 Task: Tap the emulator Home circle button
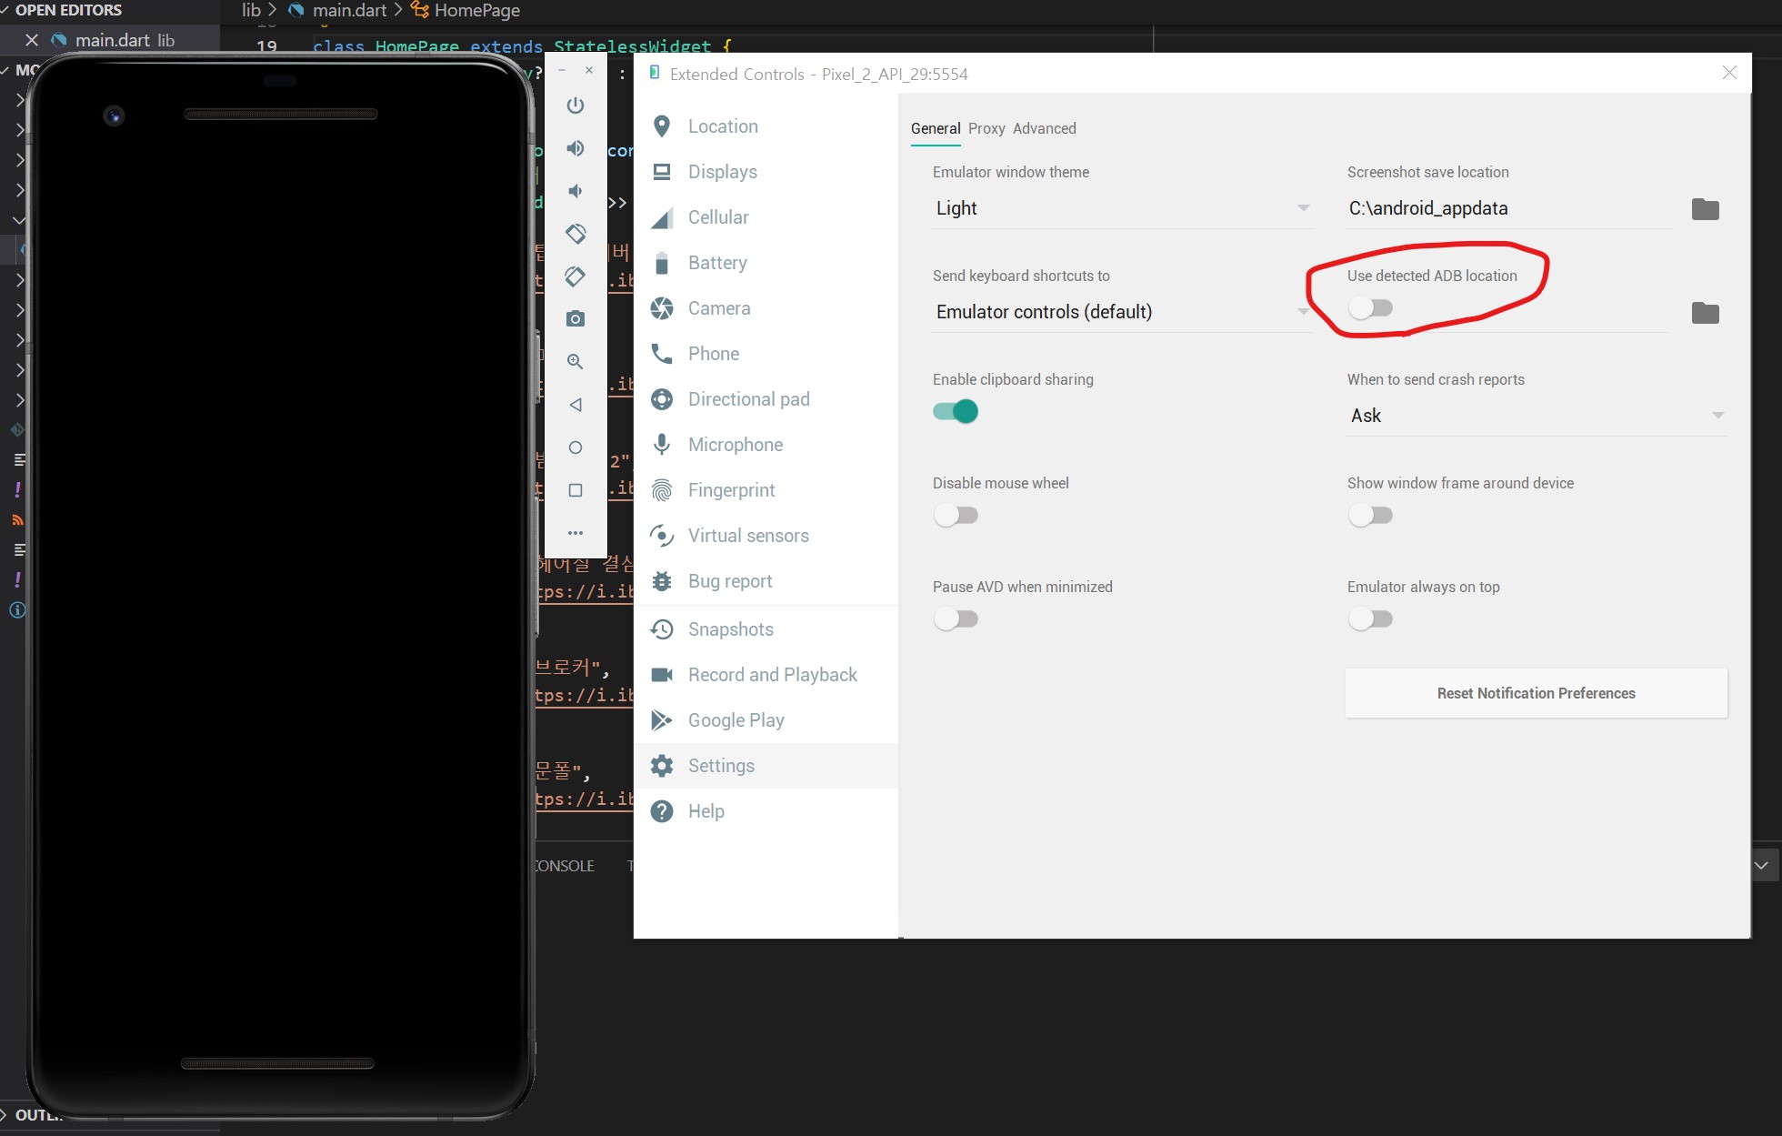click(576, 447)
